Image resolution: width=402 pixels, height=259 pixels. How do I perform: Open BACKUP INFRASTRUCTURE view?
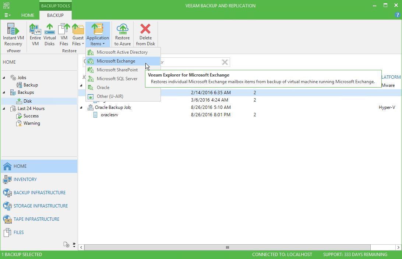tap(39, 193)
